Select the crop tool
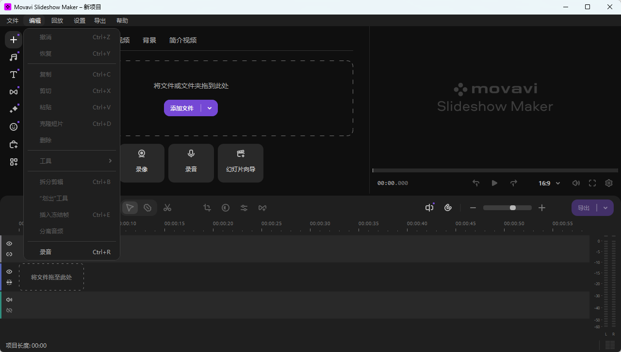The height and width of the screenshot is (352, 621). tap(207, 208)
